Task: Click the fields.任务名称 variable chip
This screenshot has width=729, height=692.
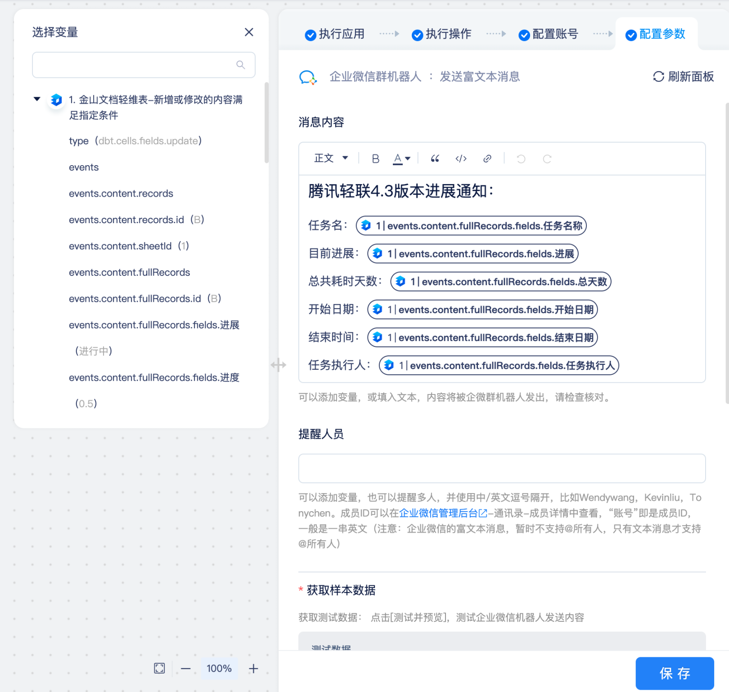Action: coord(471,225)
